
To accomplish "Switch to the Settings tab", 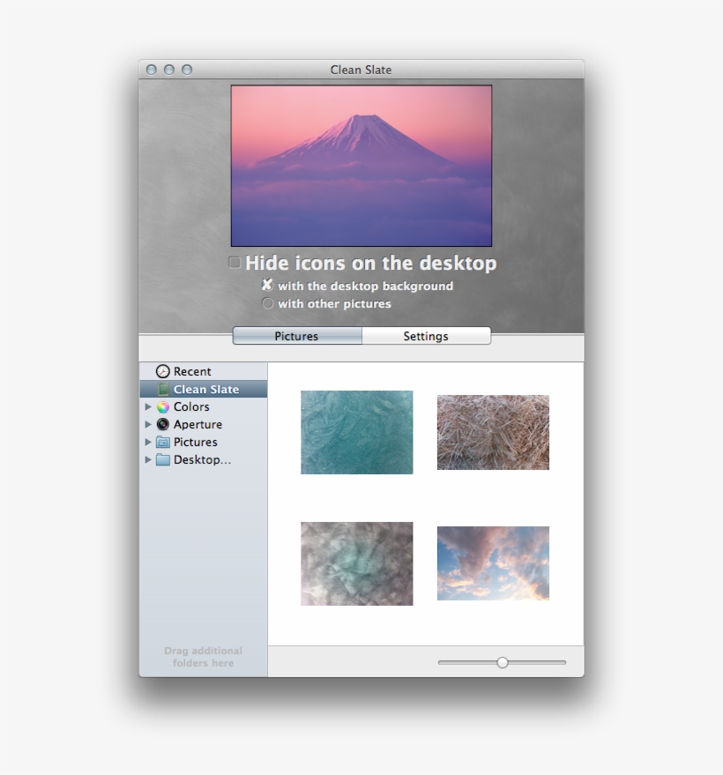I will tap(426, 336).
